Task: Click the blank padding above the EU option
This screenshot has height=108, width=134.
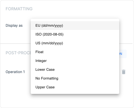Action: 75,20
